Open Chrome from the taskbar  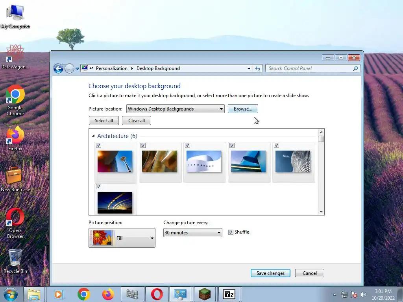(83, 294)
